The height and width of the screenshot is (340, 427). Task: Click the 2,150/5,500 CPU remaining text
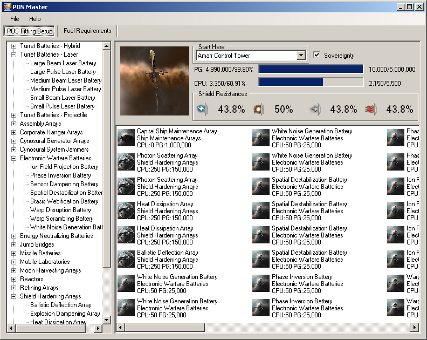click(385, 84)
